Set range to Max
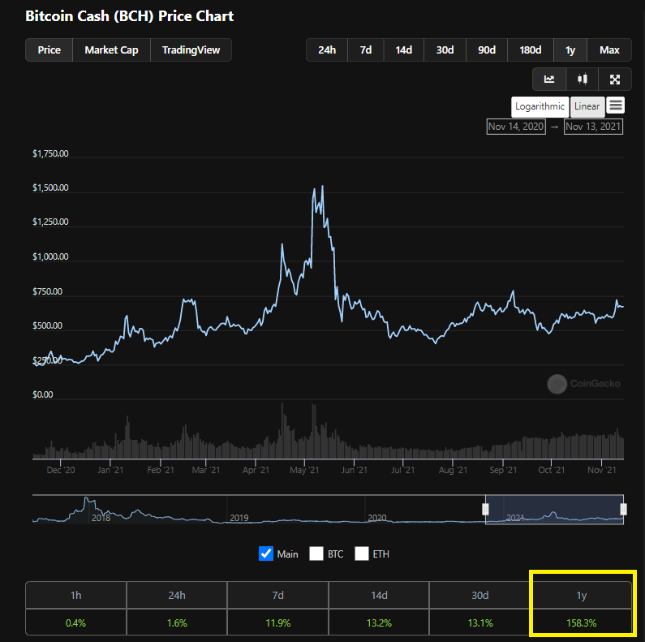 [609, 50]
